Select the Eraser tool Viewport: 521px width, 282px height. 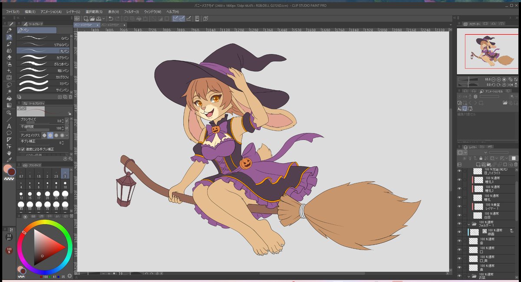click(9, 57)
